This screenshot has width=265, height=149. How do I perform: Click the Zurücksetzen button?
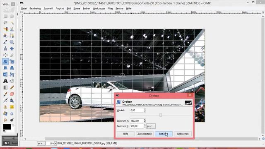pyautogui.click(x=145, y=134)
